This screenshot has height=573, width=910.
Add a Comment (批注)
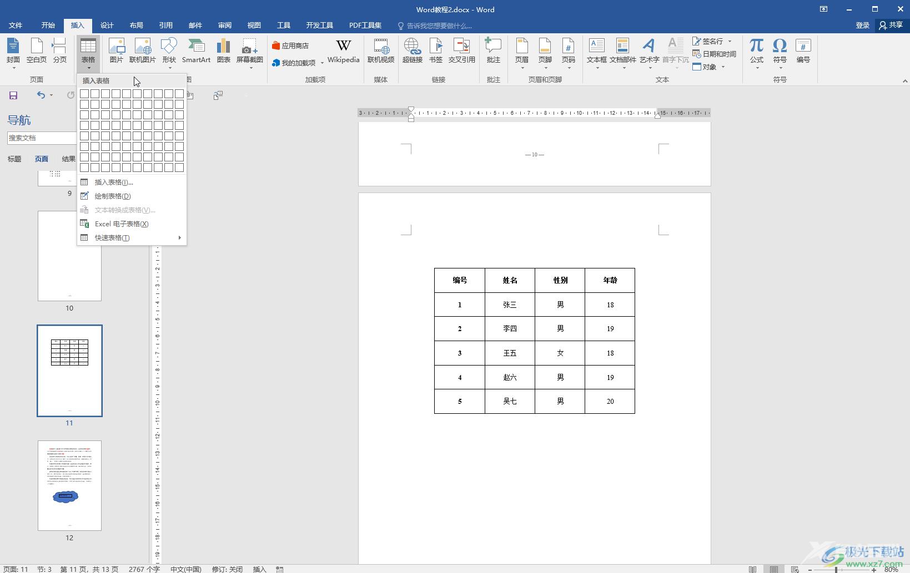(x=493, y=52)
